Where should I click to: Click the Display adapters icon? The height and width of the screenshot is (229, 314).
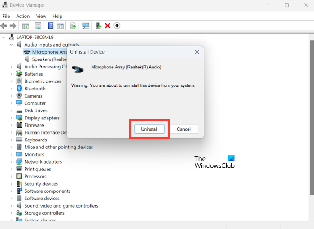pos(19,118)
